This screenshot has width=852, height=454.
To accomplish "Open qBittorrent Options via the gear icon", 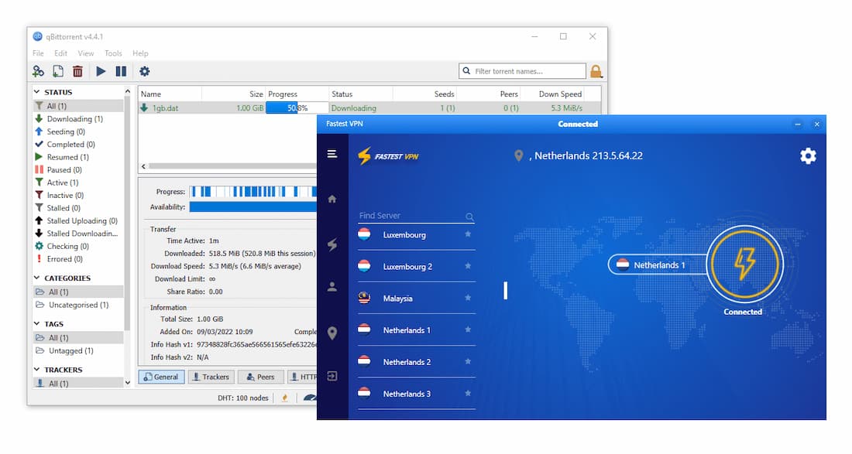I will (x=144, y=70).
